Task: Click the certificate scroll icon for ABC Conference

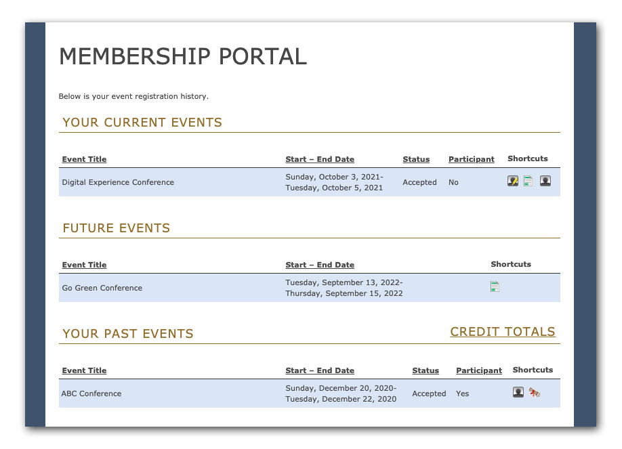Action: coord(535,392)
